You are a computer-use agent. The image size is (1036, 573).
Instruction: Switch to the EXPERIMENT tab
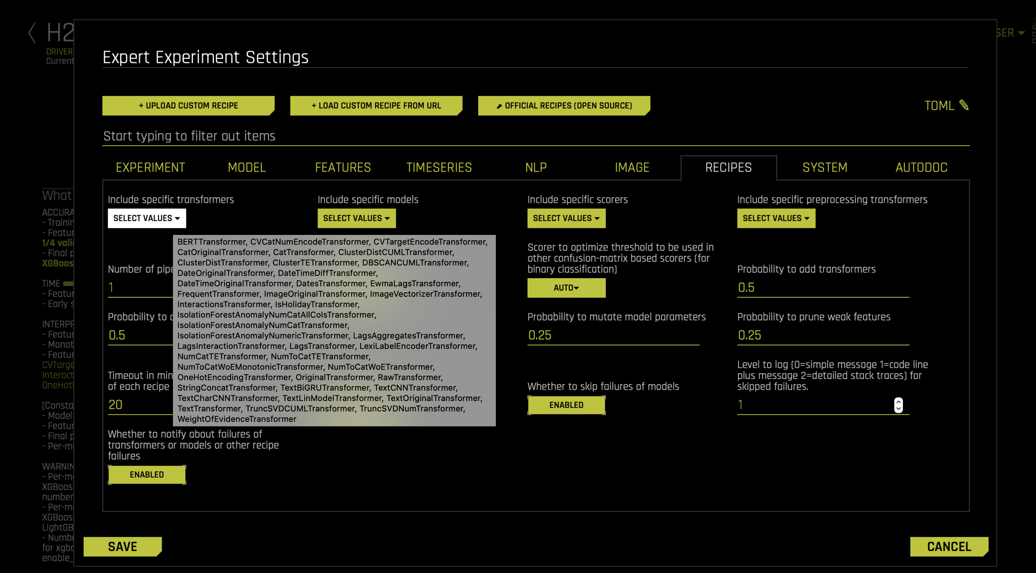(x=150, y=168)
